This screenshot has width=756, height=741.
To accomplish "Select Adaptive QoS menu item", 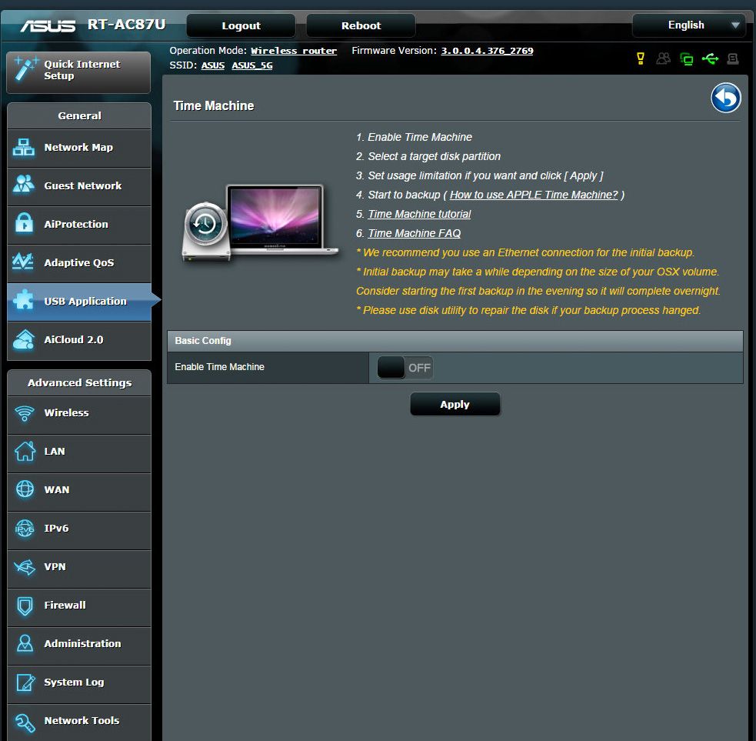I will [x=78, y=263].
